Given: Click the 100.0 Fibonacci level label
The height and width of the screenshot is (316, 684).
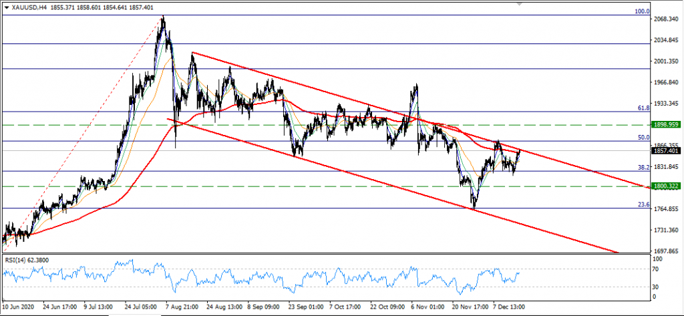Looking at the screenshot, I should tap(642, 11).
